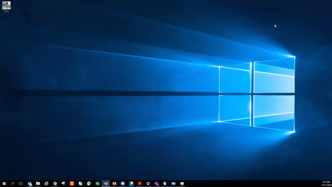This screenshot has width=332, height=187.
Task: Open File Explorer from the taskbar
Action: [38, 184]
